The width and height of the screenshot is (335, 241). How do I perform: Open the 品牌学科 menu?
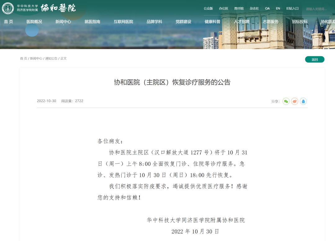coord(154,22)
